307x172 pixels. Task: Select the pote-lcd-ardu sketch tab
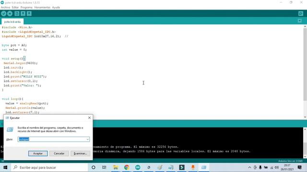click(x=12, y=21)
